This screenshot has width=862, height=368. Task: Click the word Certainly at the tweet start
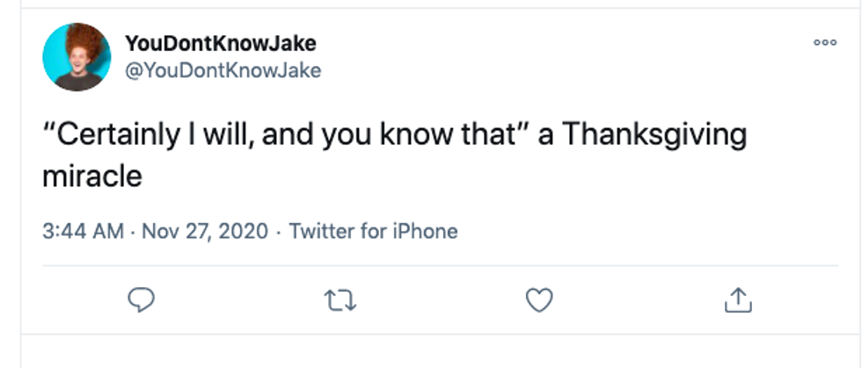(112, 135)
